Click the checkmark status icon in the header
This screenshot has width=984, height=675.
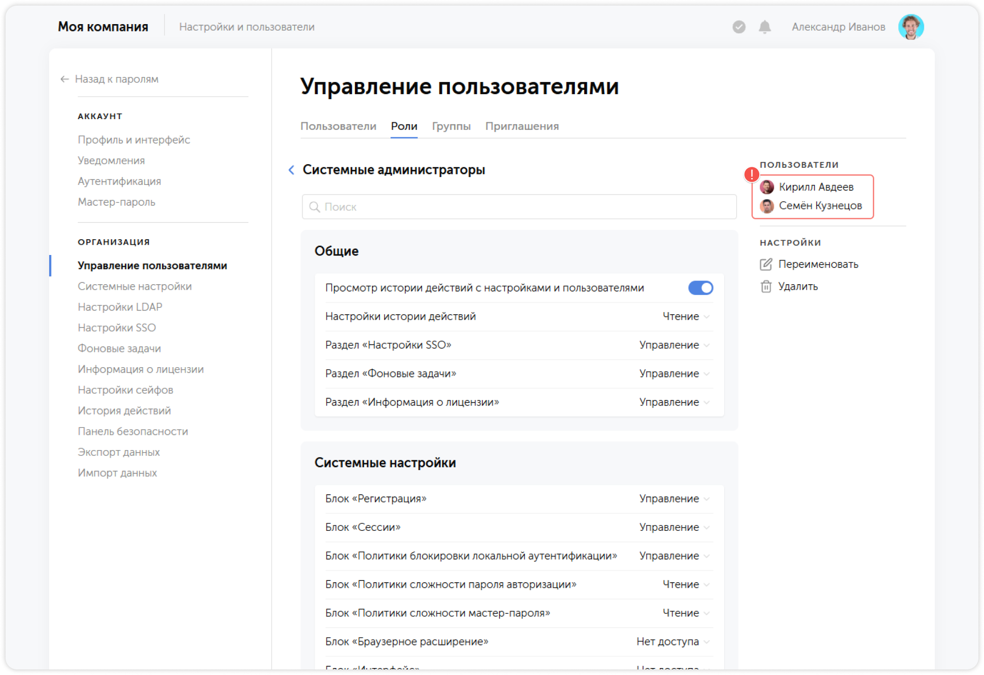click(738, 27)
